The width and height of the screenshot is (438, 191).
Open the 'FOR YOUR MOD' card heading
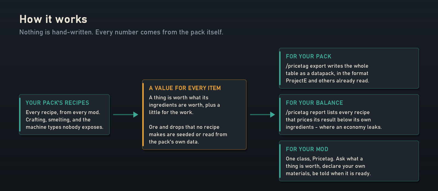307,149
